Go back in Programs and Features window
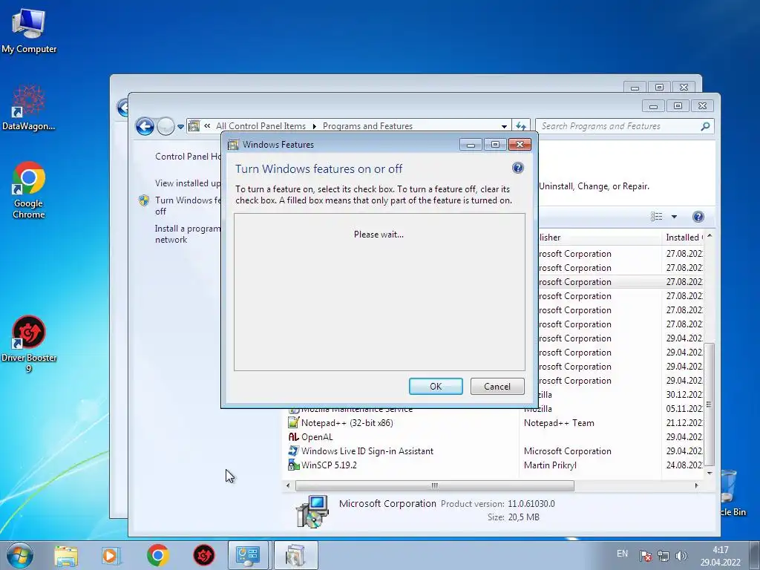760x570 pixels. pos(145,126)
